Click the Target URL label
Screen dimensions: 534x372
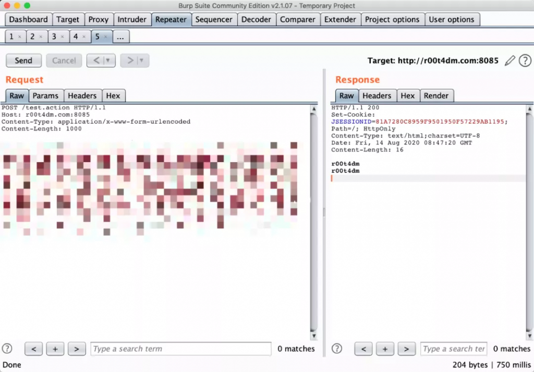coord(433,60)
